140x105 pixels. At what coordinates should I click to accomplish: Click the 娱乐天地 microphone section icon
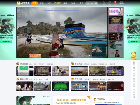tap(18, 79)
